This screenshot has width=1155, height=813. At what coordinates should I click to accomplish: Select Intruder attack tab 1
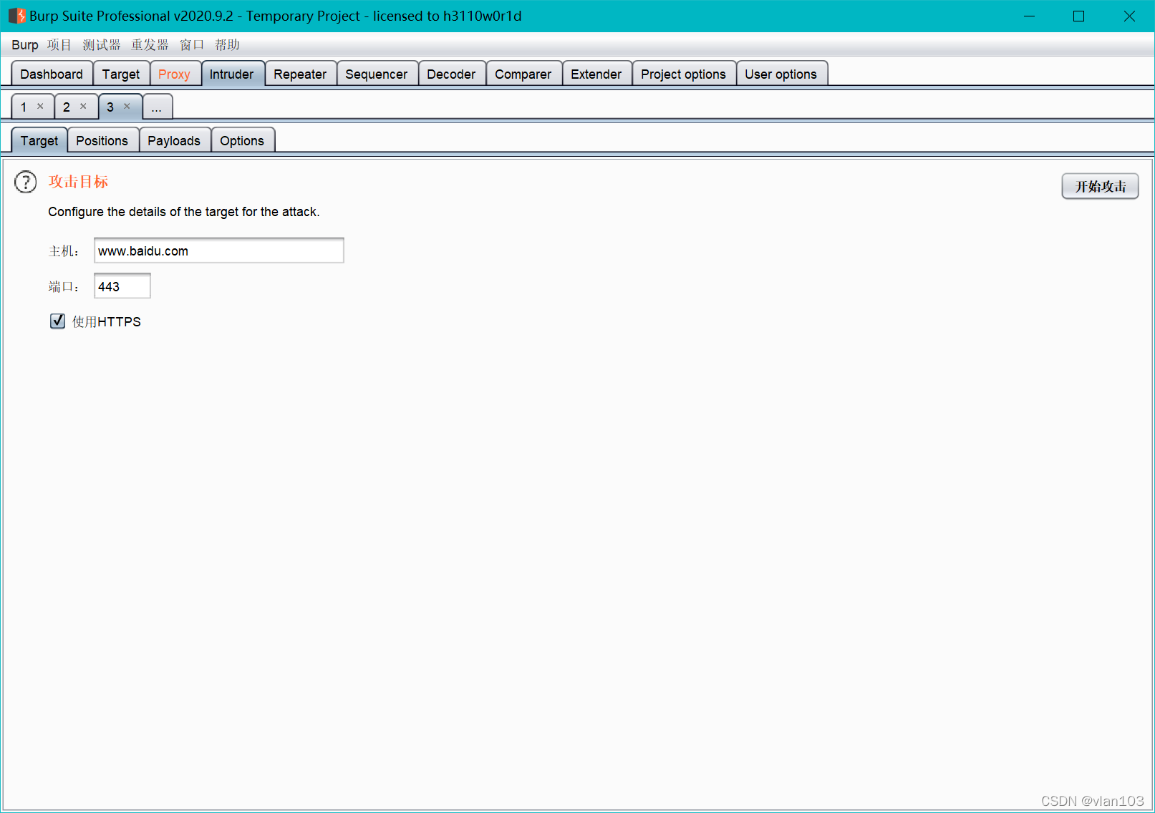pos(25,107)
